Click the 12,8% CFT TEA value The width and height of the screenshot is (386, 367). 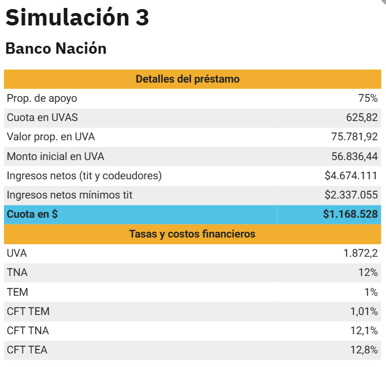[x=363, y=350]
